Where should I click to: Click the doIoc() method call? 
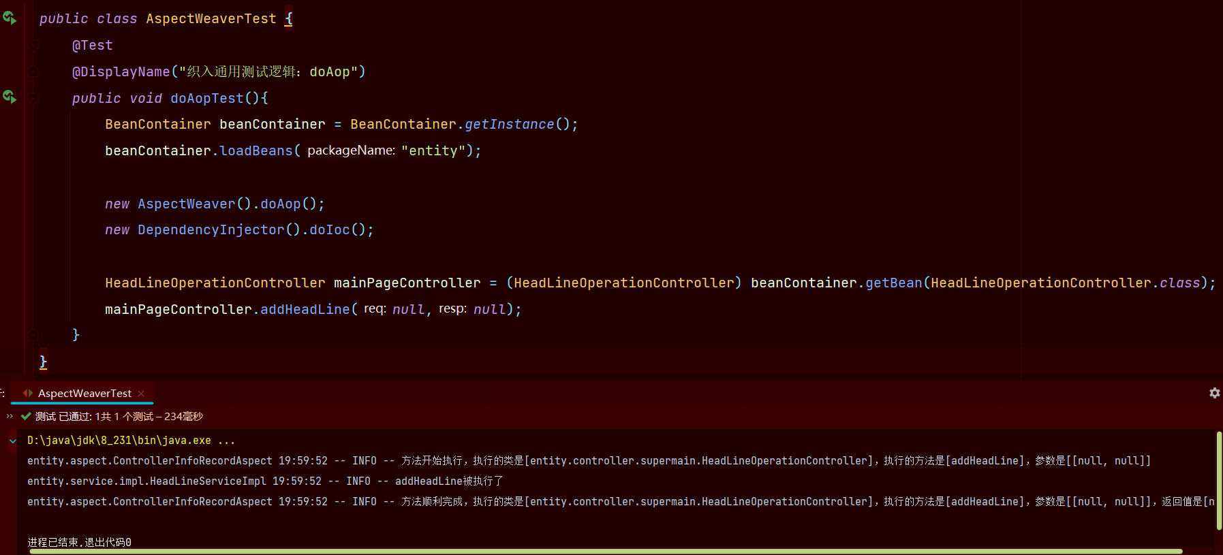(330, 229)
